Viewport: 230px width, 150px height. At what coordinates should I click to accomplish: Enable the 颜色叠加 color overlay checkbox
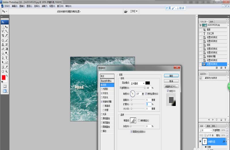(x=101, y=119)
